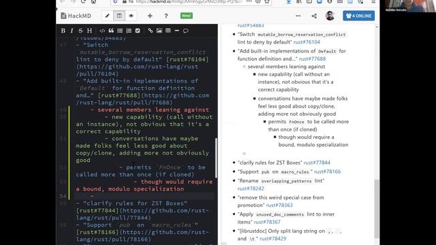
Task: Click the 4 ONLINE users button
Action: tap(359, 16)
